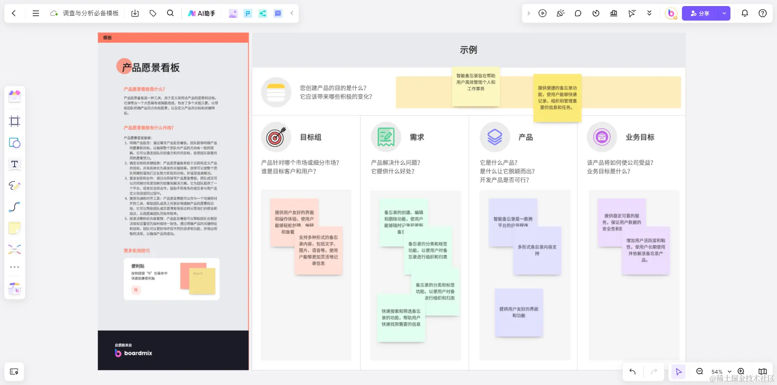
Task: Start presentation mode with the play icon
Action: [x=542, y=13]
